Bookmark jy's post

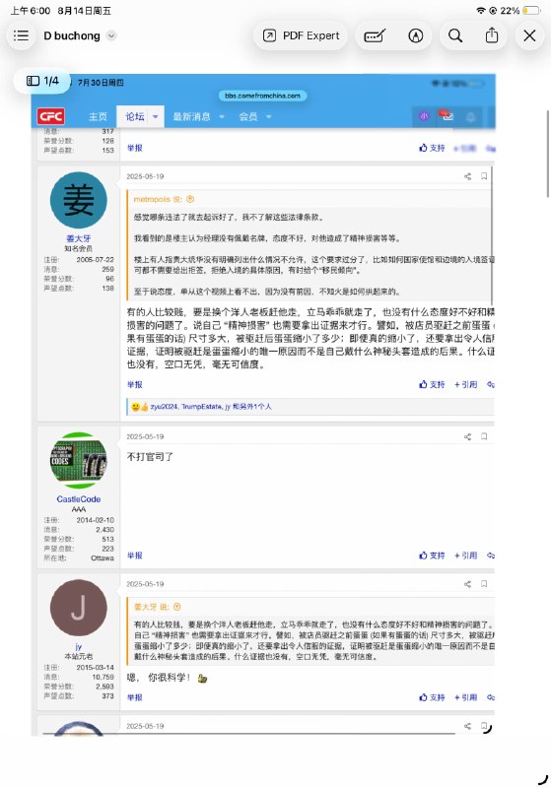tap(484, 584)
